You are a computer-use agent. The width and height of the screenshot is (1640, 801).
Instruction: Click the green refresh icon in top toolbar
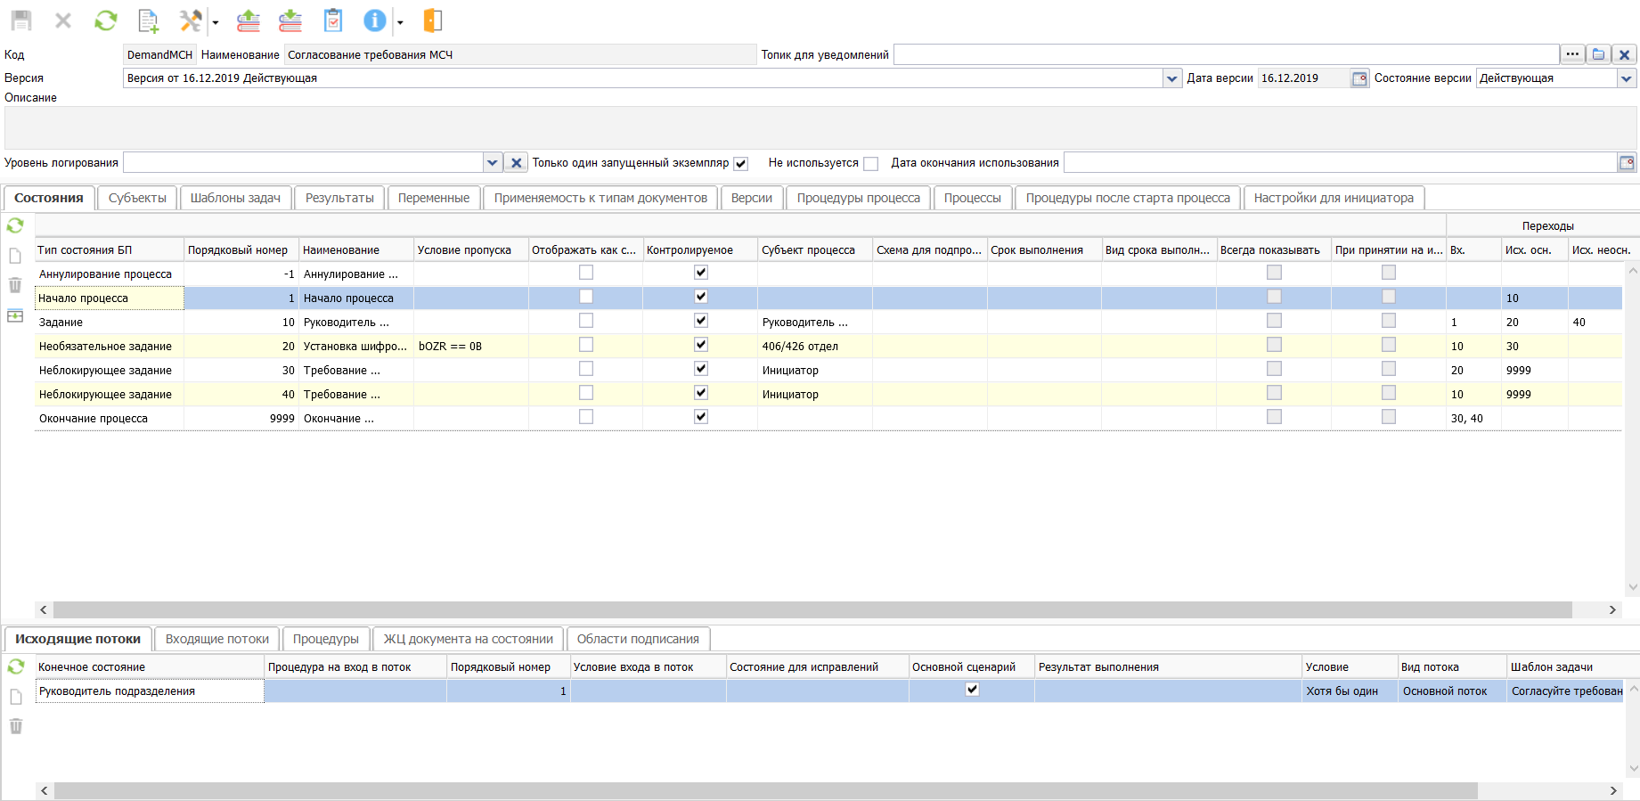[106, 20]
